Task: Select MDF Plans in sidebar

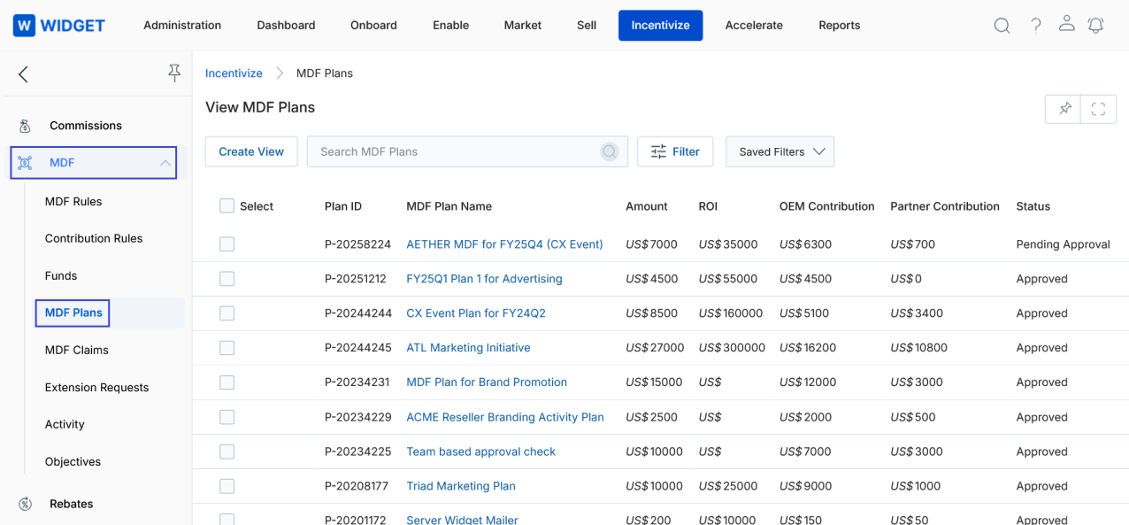Action: (x=73, y=313)
